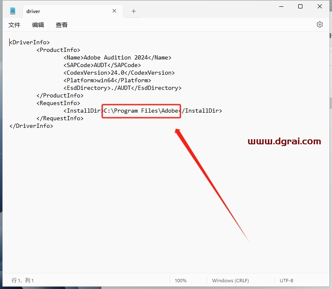Open the 文件 menu
332x289 pixels.
[14, 25]
